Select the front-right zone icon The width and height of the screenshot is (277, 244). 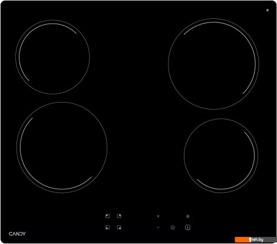click(x=119, y=227)
